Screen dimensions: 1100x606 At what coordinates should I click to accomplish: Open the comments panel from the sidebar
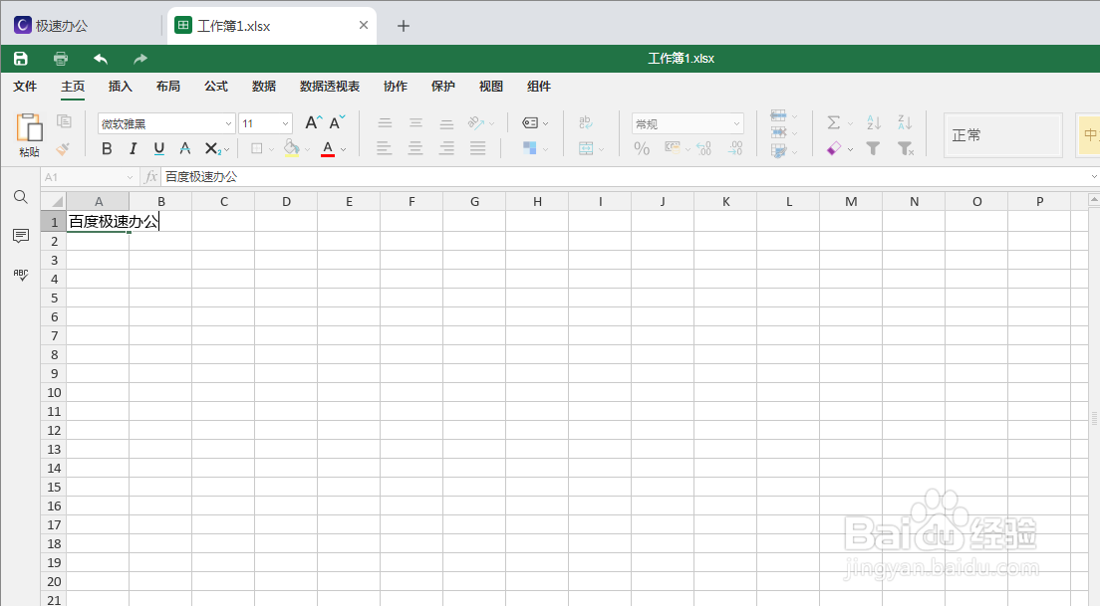pyautogui.click(x=20, y=236)
